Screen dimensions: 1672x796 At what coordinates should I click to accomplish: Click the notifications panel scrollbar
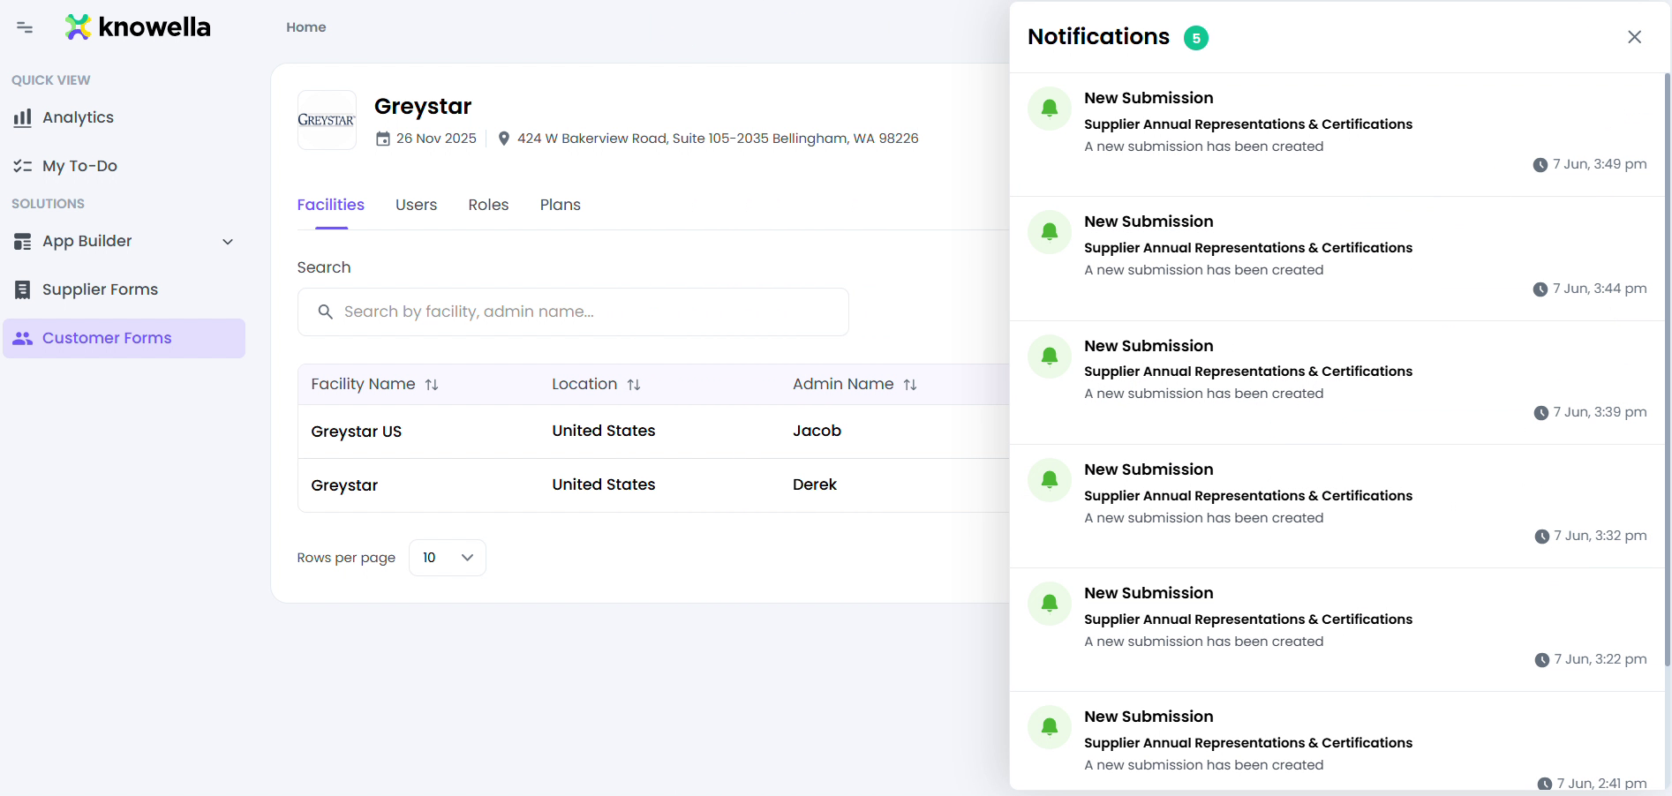(1668, 371)
